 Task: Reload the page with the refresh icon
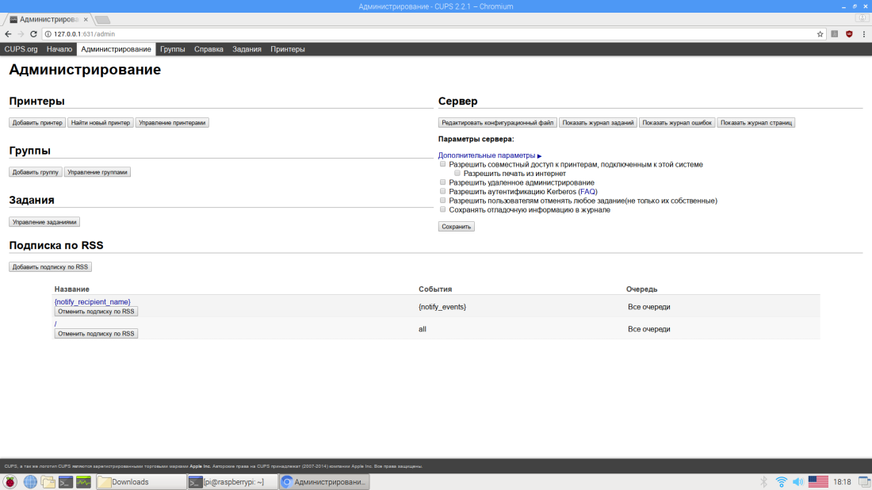[33, 34]
